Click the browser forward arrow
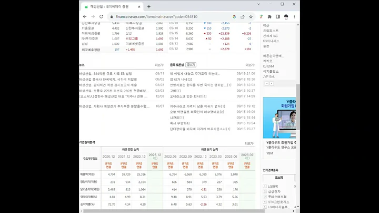 point(93,16)
